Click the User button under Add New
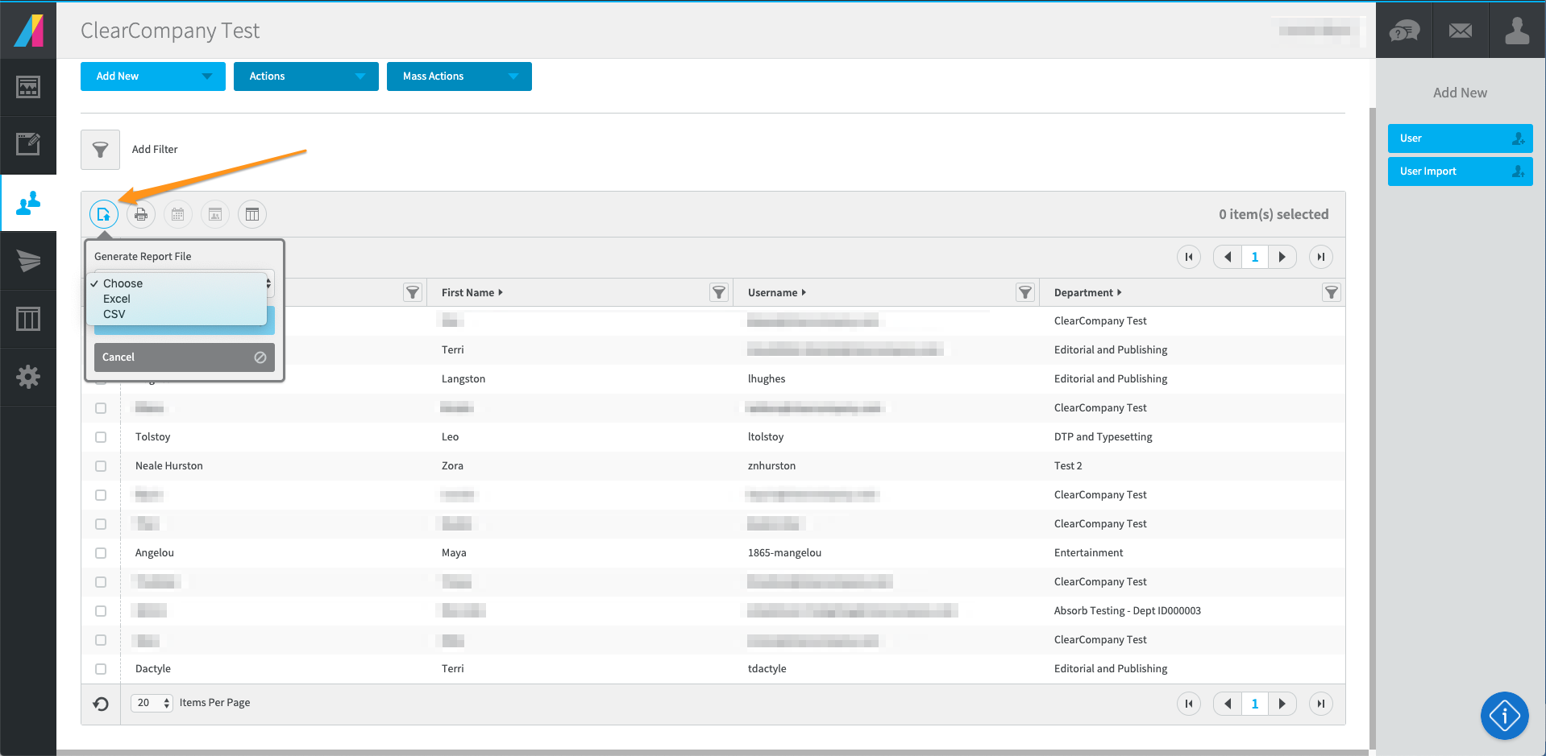Viewport: 1546px width, 756px height. point(1461,138)
